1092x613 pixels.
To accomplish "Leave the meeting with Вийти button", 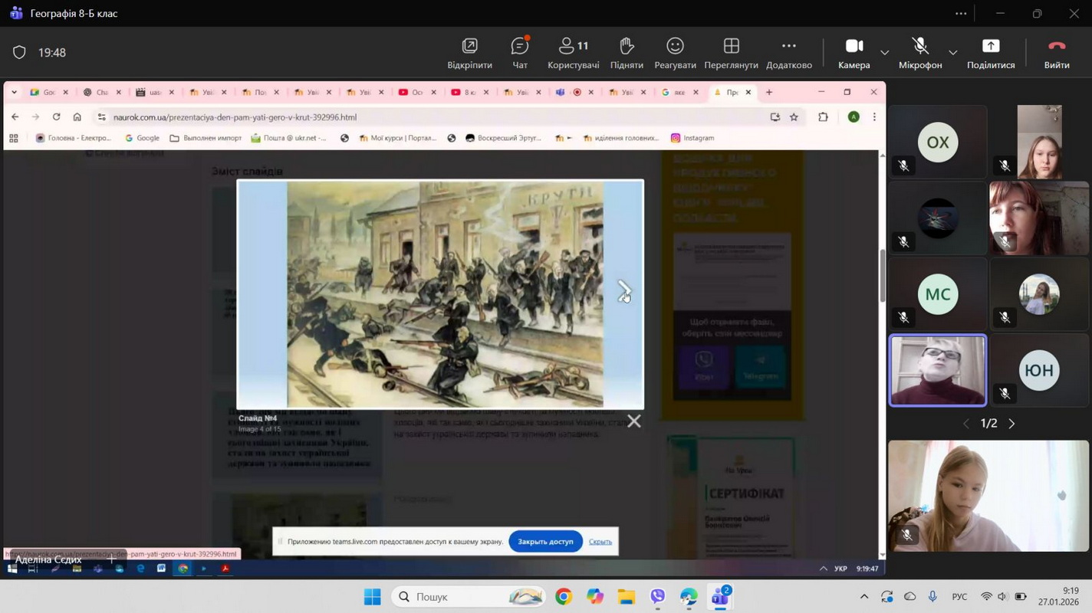I will point(1056,53).
